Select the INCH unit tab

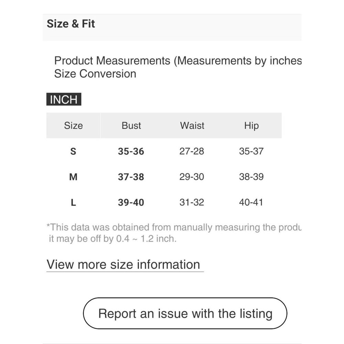coord(64,99)
